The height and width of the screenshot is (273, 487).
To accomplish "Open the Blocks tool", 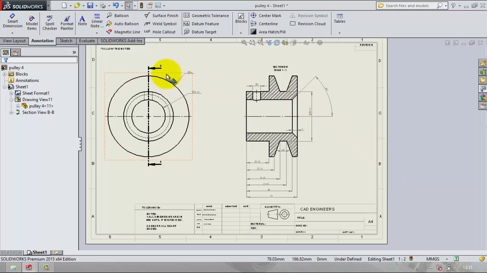I will 241,18.
